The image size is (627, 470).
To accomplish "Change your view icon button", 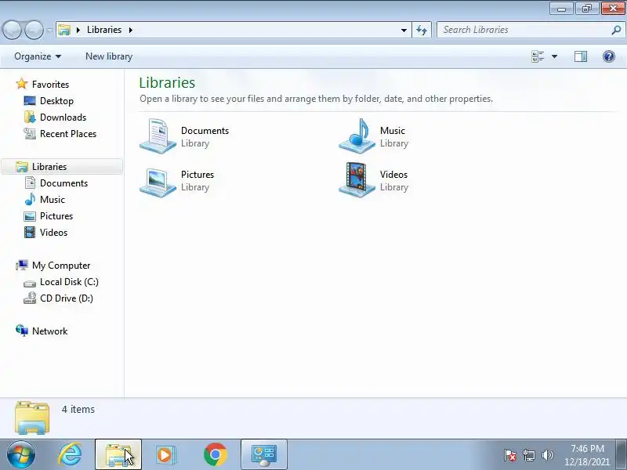I will pyautogui.click(x=538, y=56).
